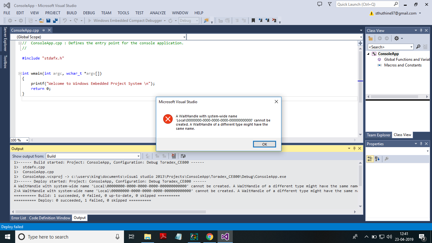Click the notifications filter flag icon

tap(330, 4)
